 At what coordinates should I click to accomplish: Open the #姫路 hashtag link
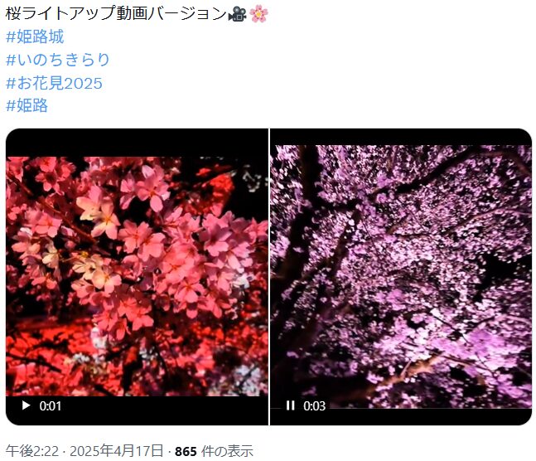click(x=27, y=105)
